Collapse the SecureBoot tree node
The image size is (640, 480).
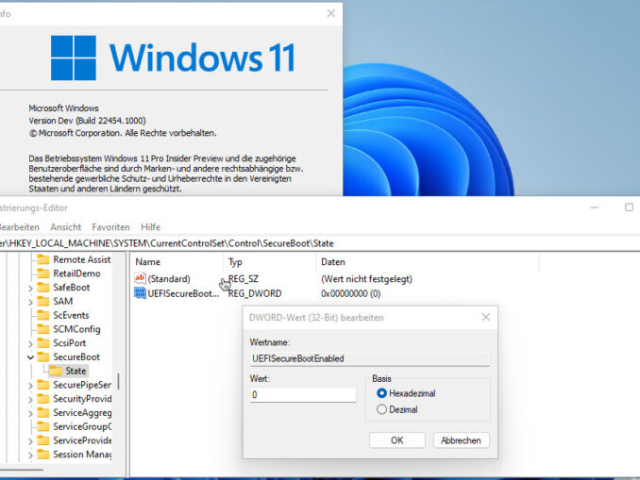[30, 357]
